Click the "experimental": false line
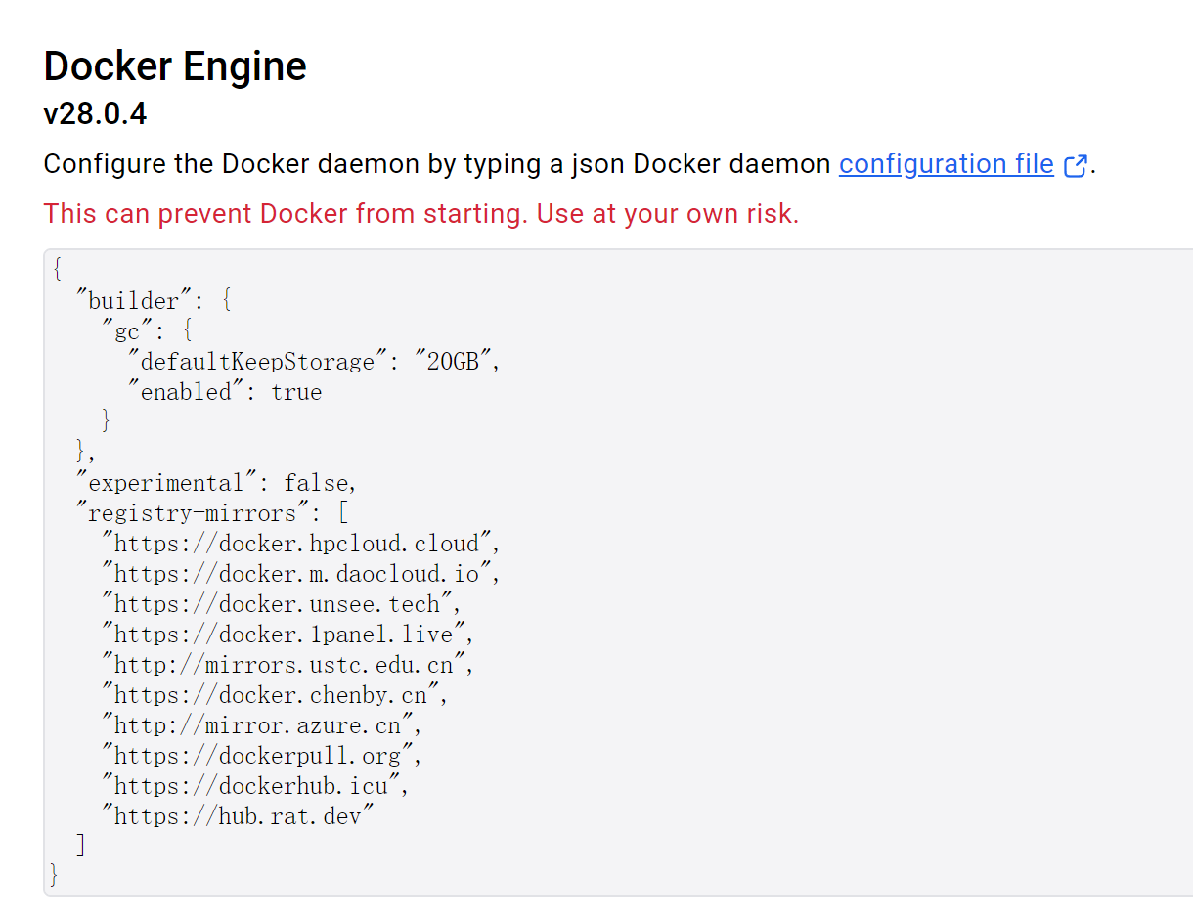The image size is (1193, 920). (216, 483)
